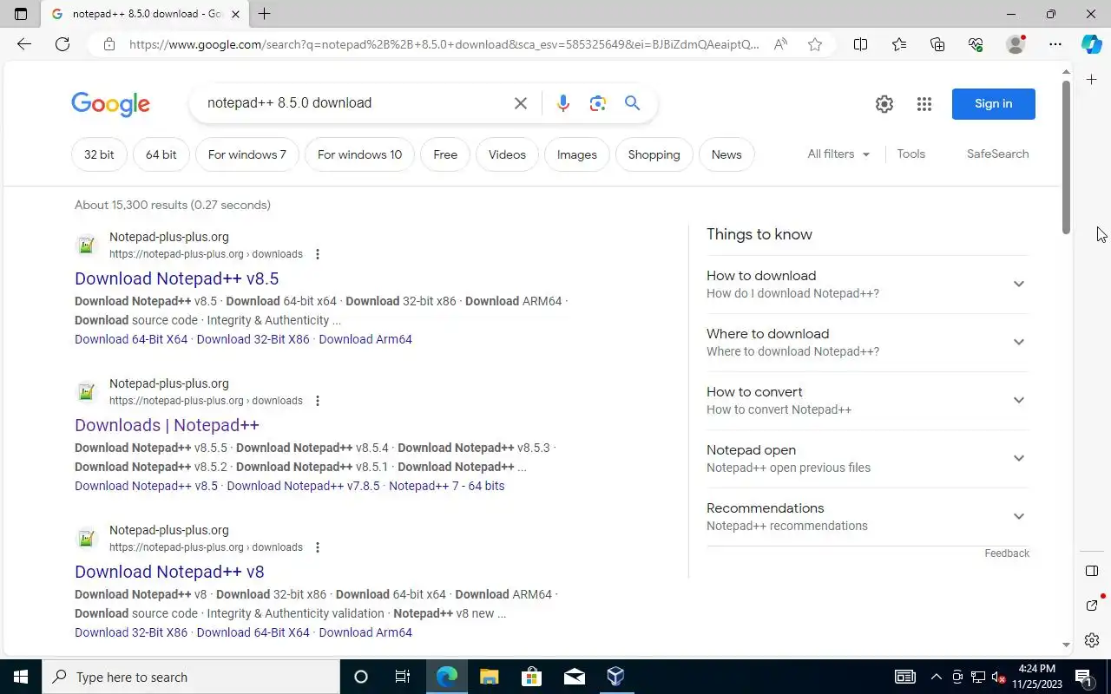Open the Copilot sidebar icon
This screenshot has height=694, width=1111.
click(x=1092, y=44)
